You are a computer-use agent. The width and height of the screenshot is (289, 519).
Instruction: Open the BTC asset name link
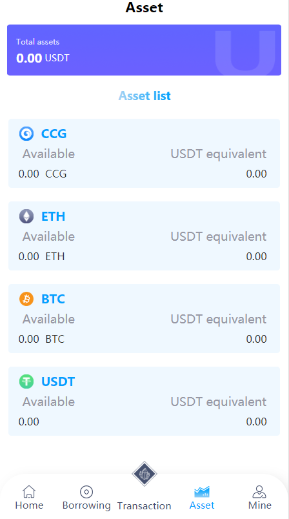pos(54,299)
